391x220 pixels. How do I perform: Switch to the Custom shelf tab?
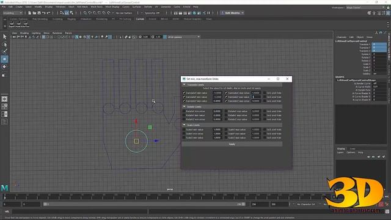pos(140,19)
